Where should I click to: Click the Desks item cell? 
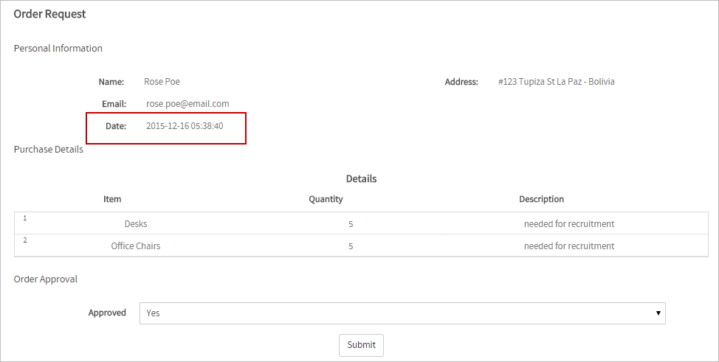point(136,223)
